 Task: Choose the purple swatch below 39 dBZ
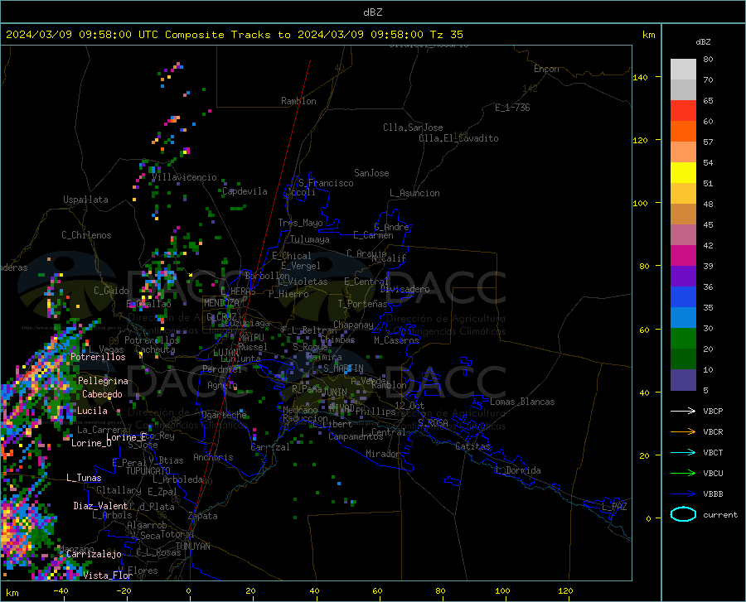click(x=683, y=277)
